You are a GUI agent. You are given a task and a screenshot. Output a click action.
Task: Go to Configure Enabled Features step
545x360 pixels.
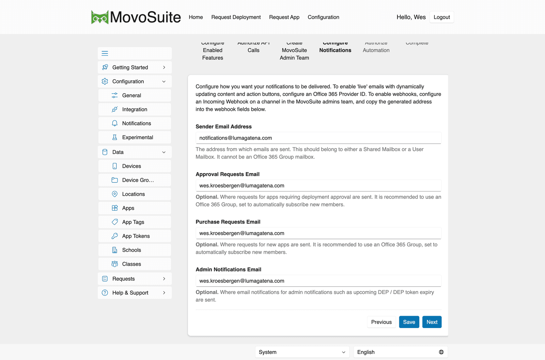(x=213, y=50)
